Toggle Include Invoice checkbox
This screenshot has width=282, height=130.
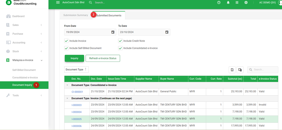tap(66, 41)
